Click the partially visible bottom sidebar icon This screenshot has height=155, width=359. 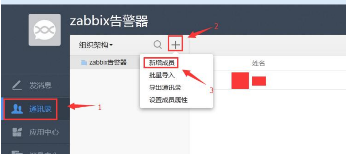(17, 152)
